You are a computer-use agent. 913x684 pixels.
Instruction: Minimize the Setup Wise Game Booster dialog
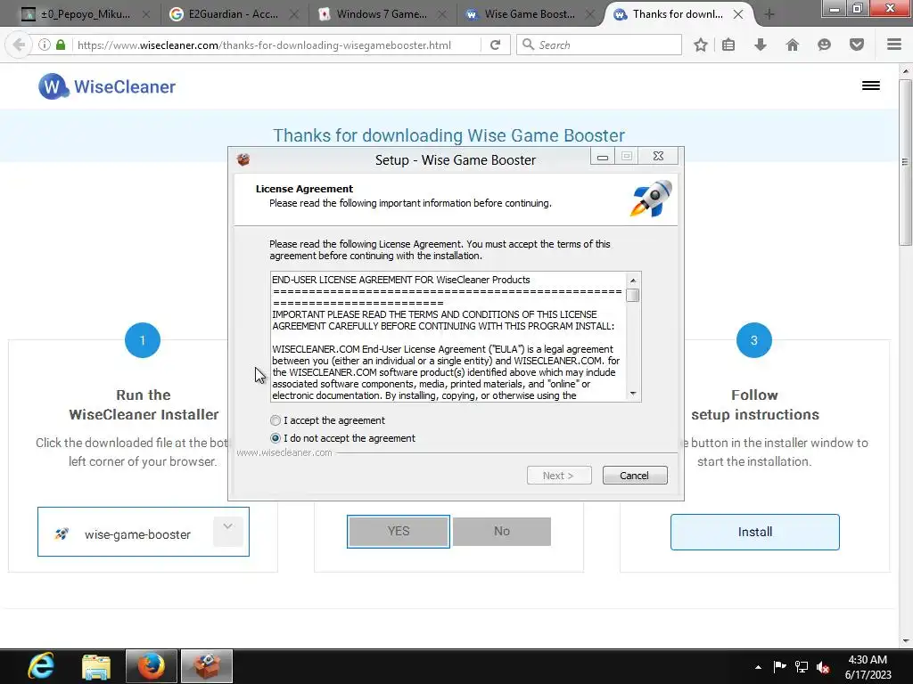click(x=603, y=156)
